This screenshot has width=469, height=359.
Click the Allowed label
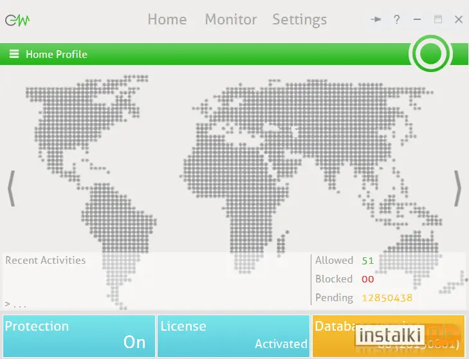coord(334,260)
